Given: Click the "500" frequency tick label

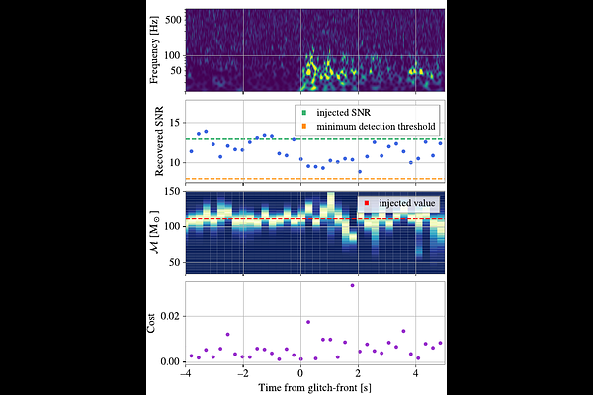Looking at the screenshot, I should (x=171, y=19).
